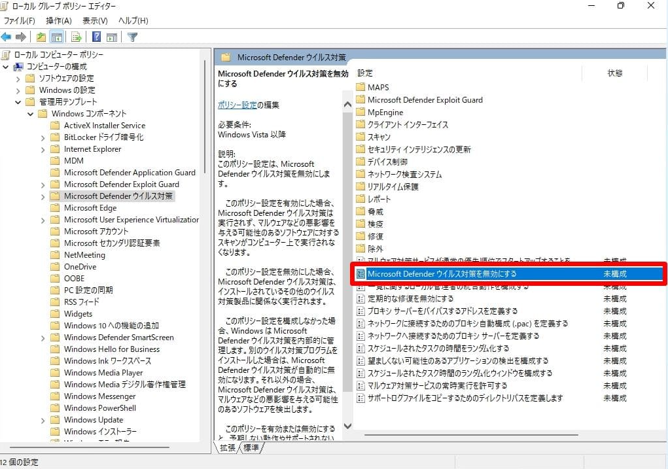Image resolution: width=668 pixels, height=469 pixels.
Task: Select ローカル コンピューター ポリシー root node
Action: click(x=58, y=54)
